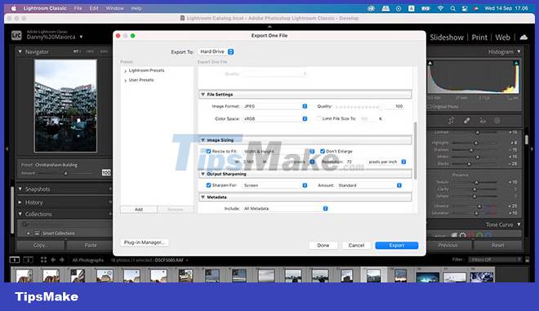Expand History panel
The width and height of the screenshot is (539, 311).
point(20,202)
